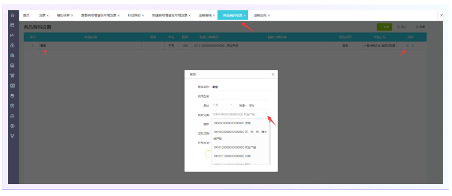Choose 1010100000000000000 农业产品 option in list
Screen dimensions: 452x196
point(235,148)
